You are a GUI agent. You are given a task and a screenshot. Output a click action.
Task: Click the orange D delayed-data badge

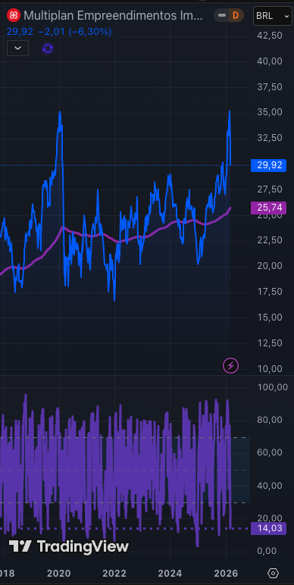236,15
